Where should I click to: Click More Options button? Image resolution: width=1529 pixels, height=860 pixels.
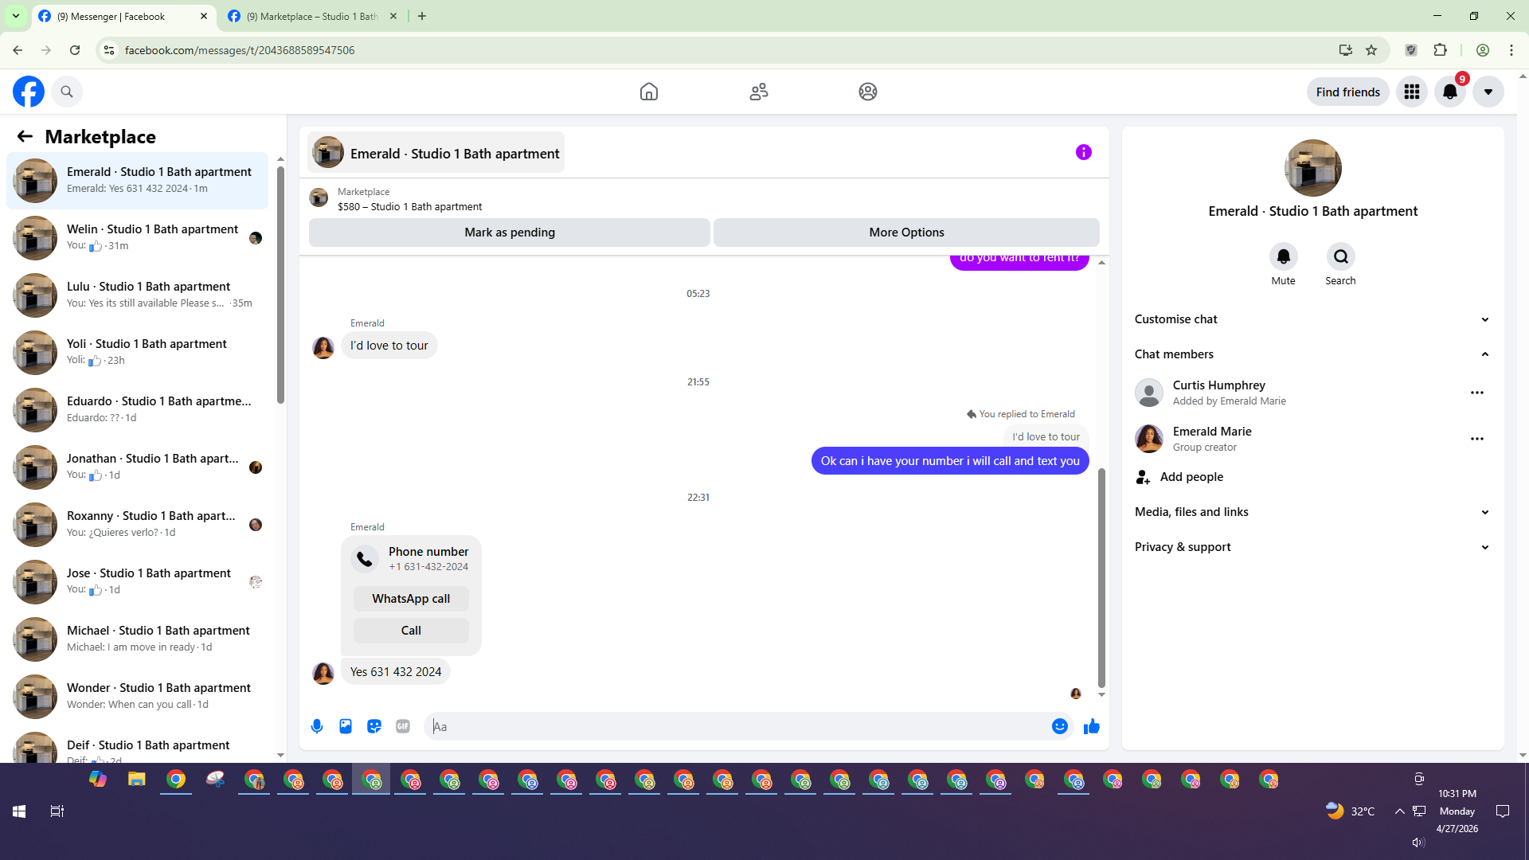[x=906, y=233]
